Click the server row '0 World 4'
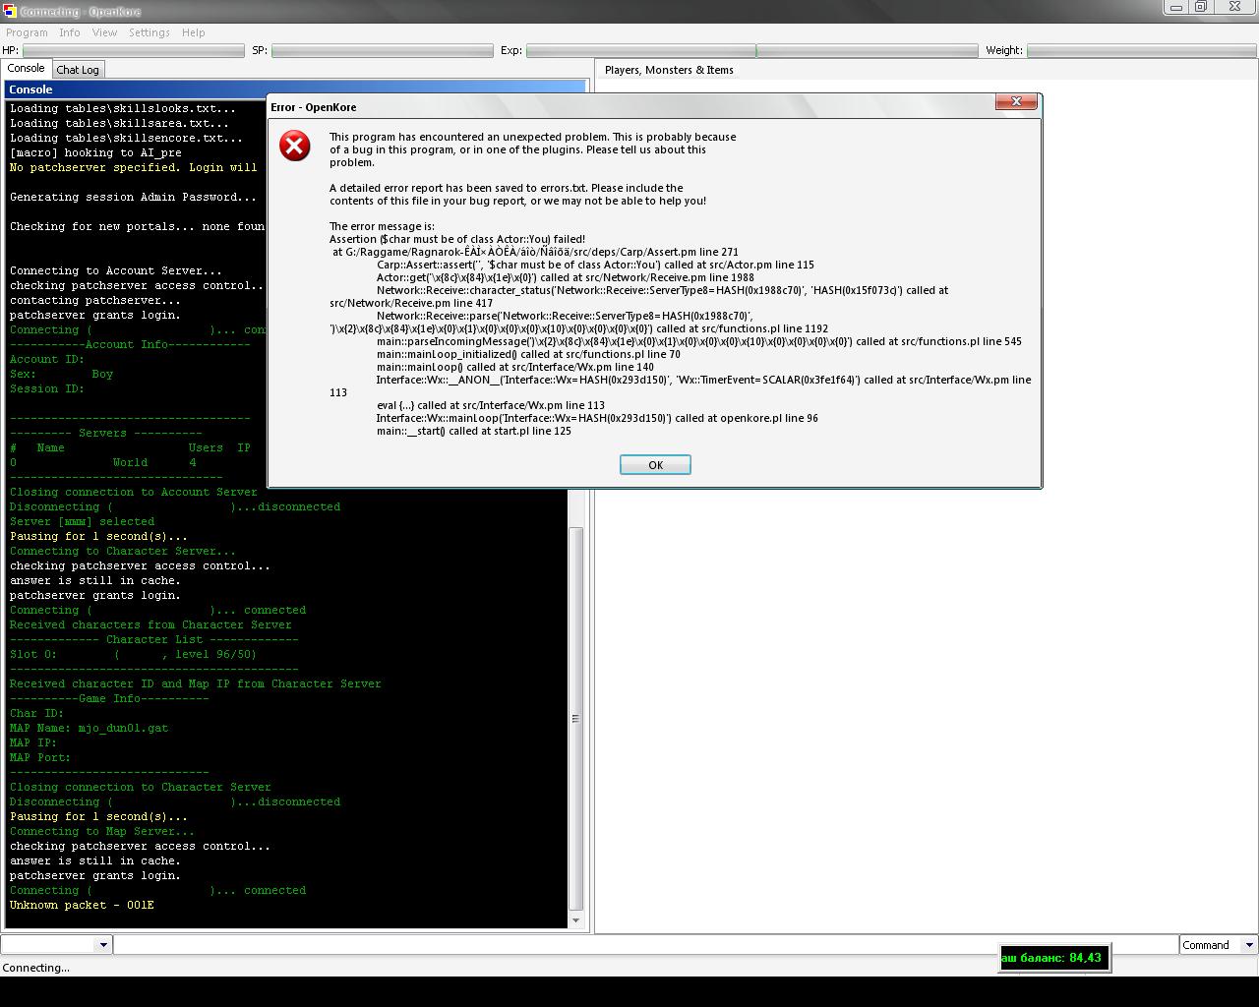Screen dimensions: 1259x1007 tap(103, 462)
